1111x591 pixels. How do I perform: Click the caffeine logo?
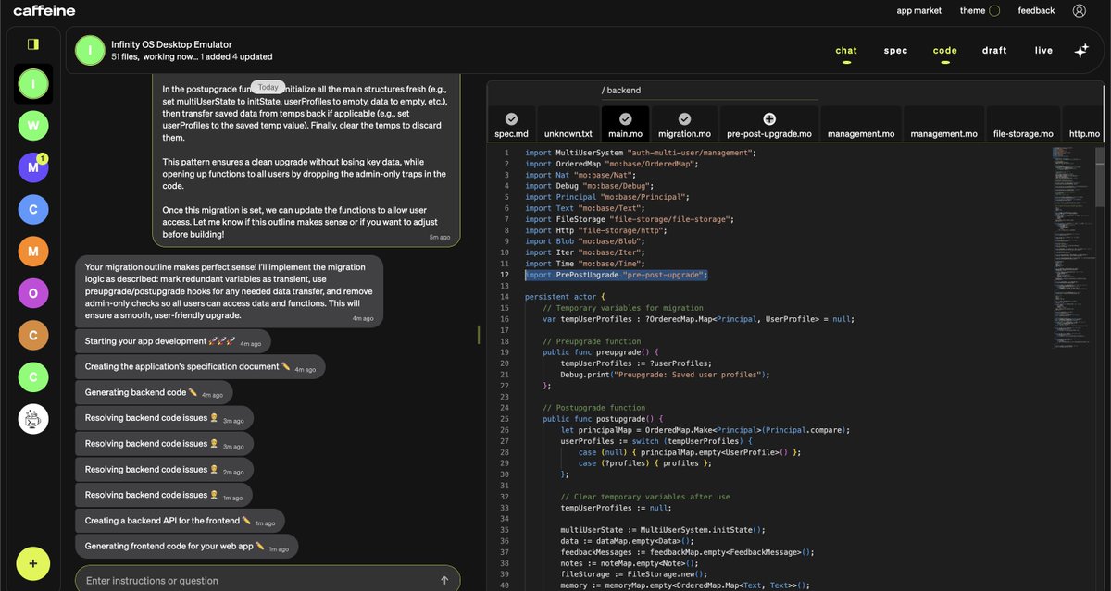pos(44,11)
